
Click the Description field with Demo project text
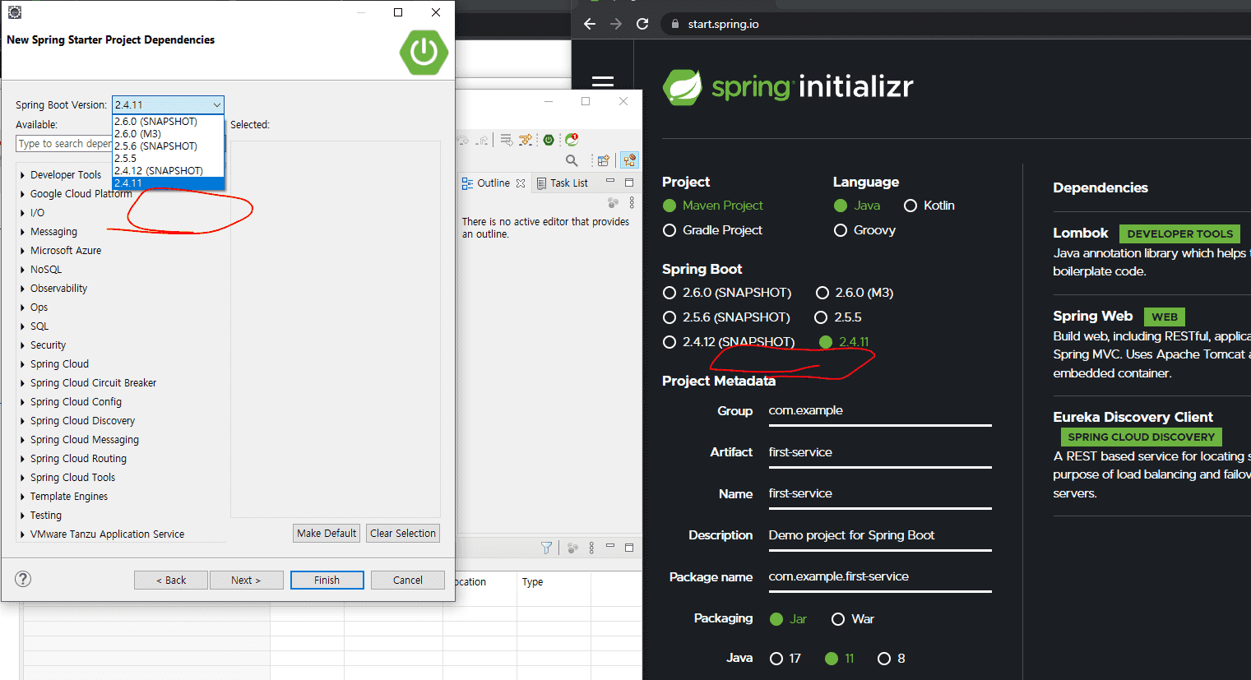pos(879,535)
